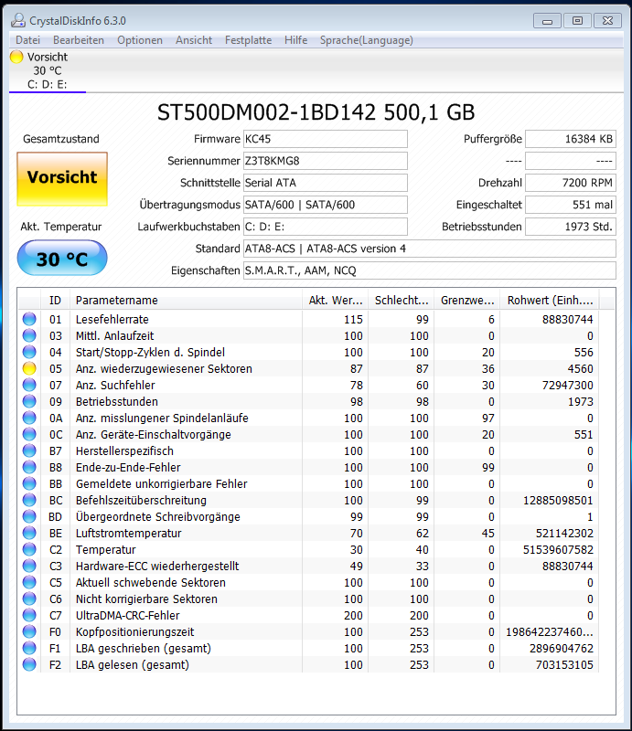632x731 pixels.
Task: Click the raw value 703153105
Action: coord(564,665)
